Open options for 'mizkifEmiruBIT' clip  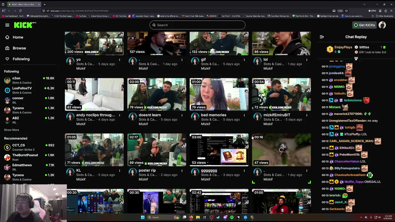click(x=306, y=115)
